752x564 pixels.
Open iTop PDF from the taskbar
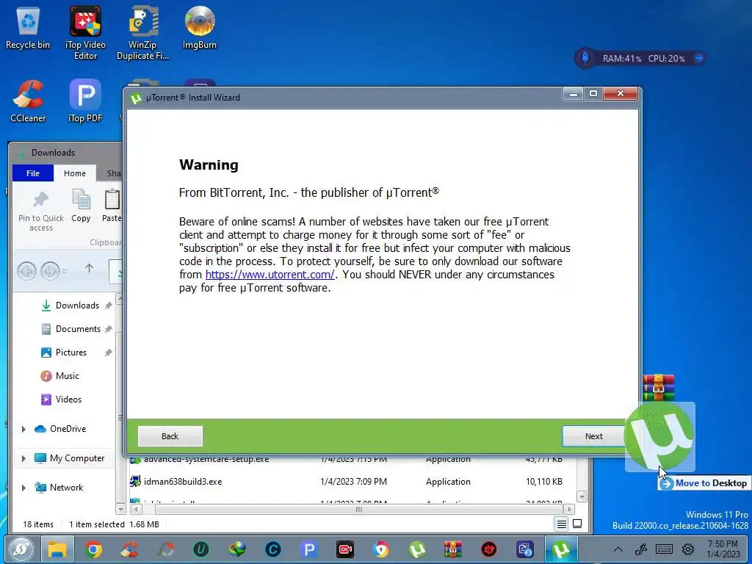point(309,549)
